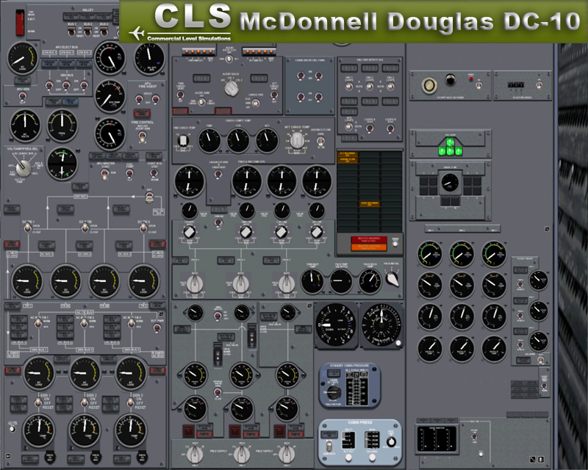Viewport: 588px width, 470px height.
Task: Push the red MASTER WARNING light
Action: click(x=369, y=239)
